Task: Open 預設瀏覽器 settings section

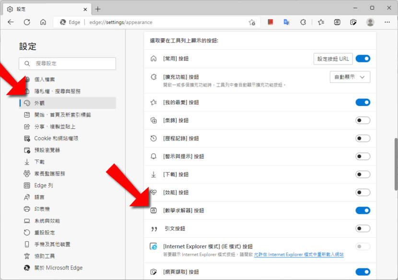Action: click(68, 150)
